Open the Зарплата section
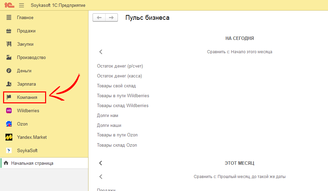Screen dimensions: 328x191 point(26,84)
